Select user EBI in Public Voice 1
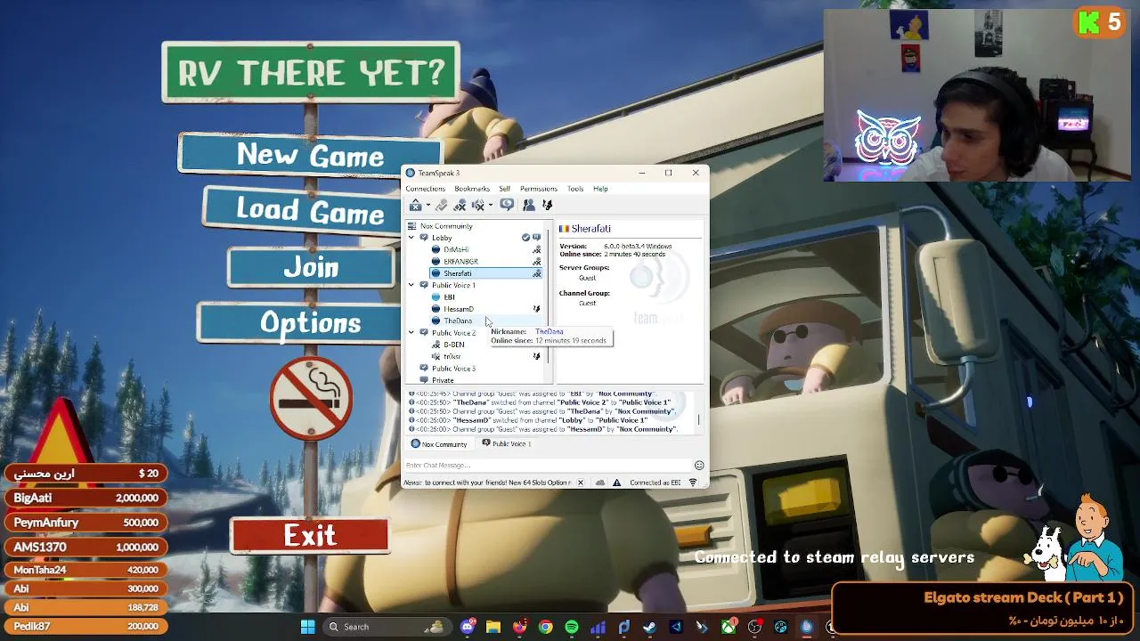The height and width of the screenshot is (641, 1140). pos(449,297)
